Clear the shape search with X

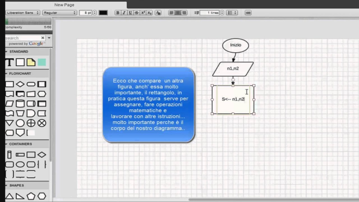[x=43, y=38]
